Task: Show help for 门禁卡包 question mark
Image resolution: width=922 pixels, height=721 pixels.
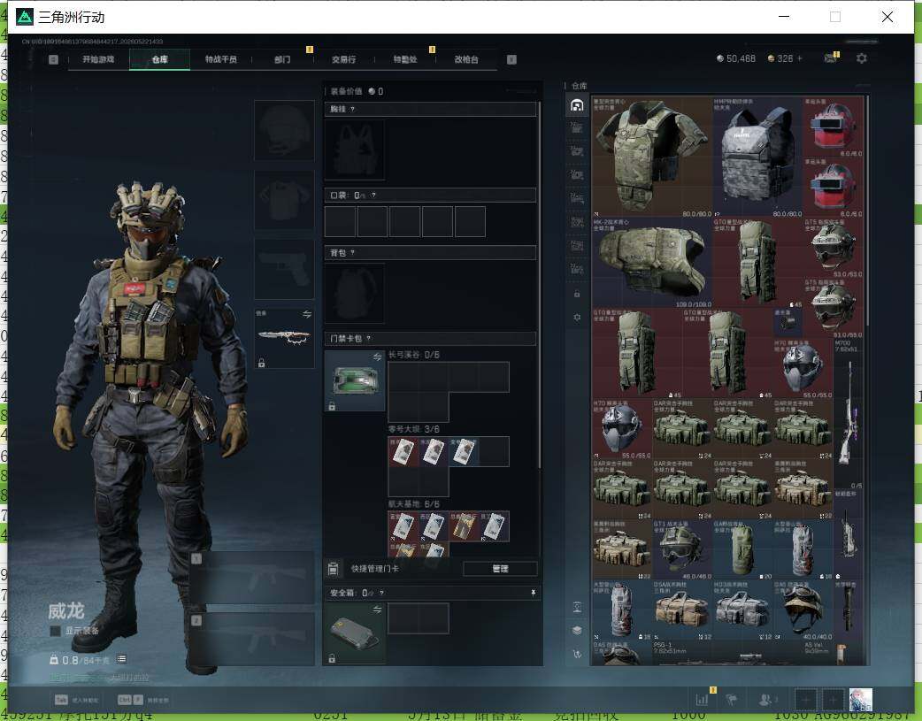Action: (369, 338)
